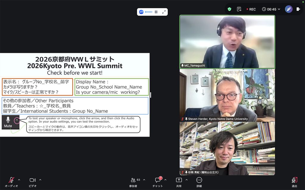Click the REC recording indicator
Screen dimensions: 305x190
[x=251, y=9]
